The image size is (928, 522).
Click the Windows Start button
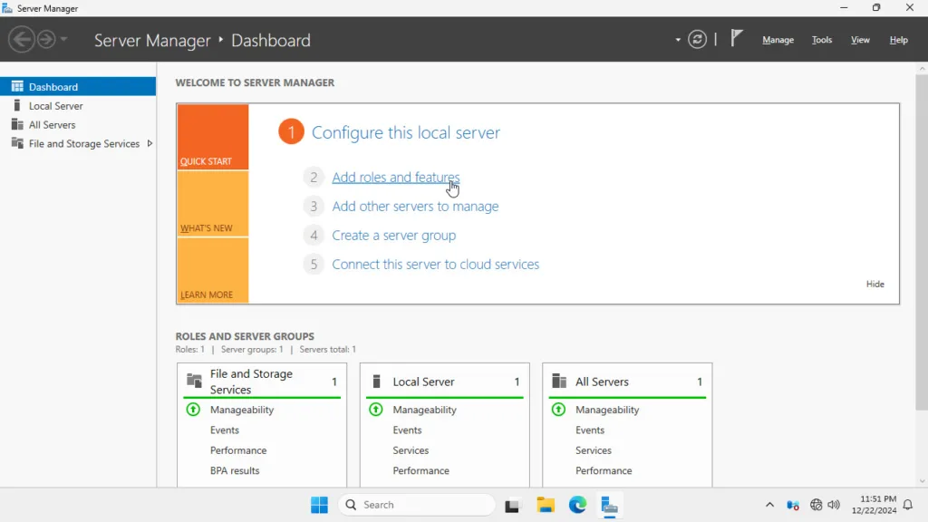[x=319, y=505]
